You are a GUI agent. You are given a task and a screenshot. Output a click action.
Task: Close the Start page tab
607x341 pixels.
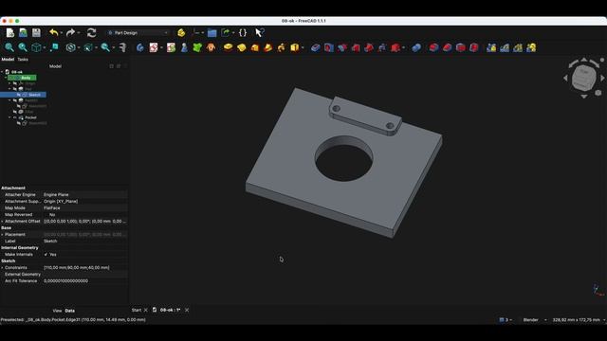(x=145, y=310)
